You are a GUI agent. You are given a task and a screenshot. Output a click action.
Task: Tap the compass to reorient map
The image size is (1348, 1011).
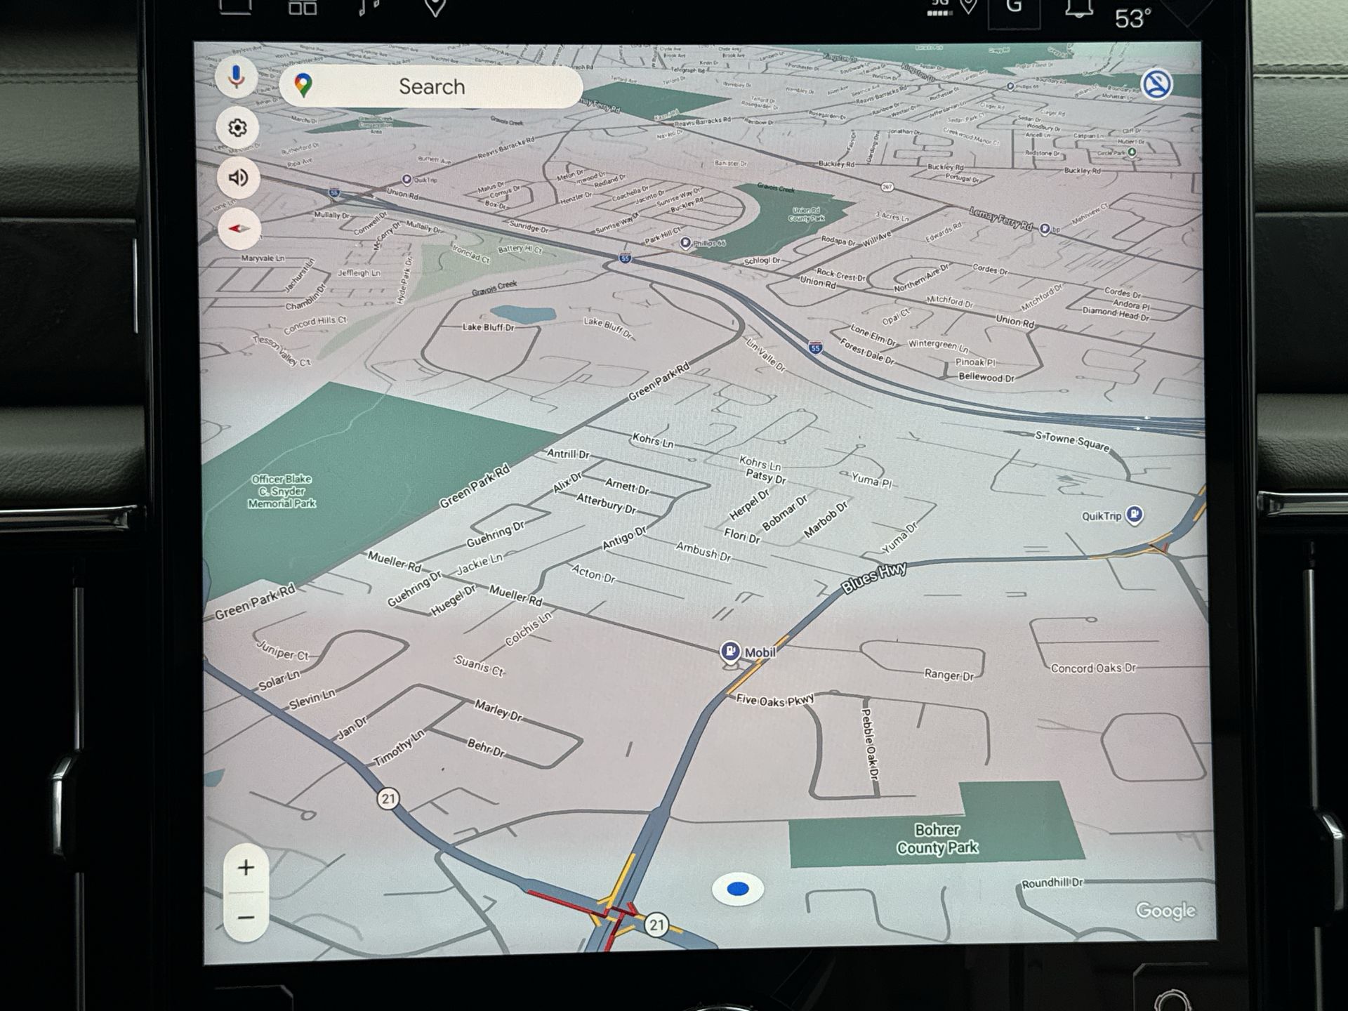pyautogui.click(x=239, y=229)
